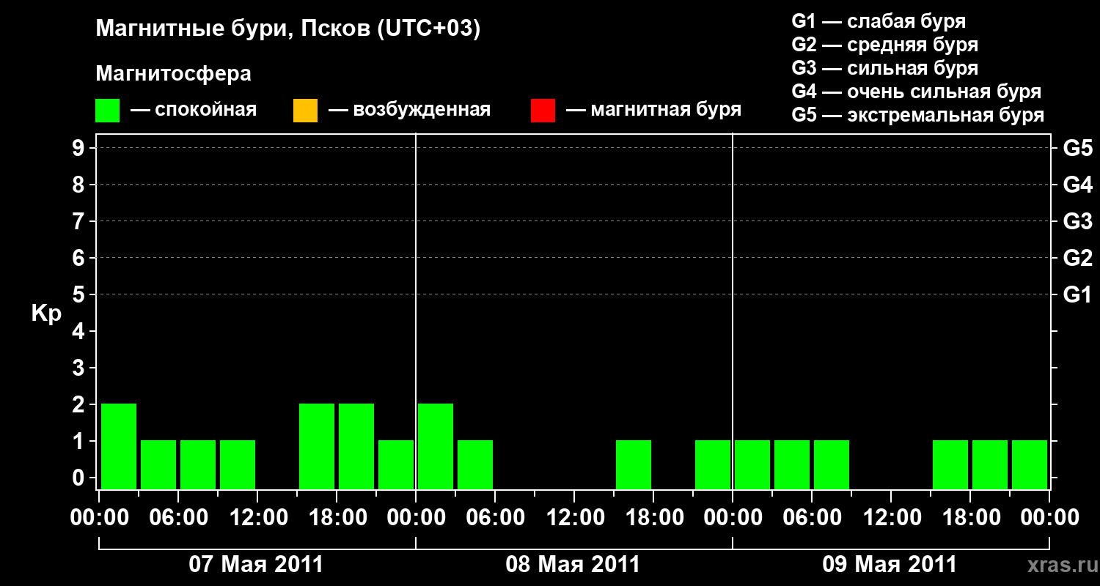Click the G2 tick label on storm axis
Screen dimensions: 1100x586
pos(1077,258)
